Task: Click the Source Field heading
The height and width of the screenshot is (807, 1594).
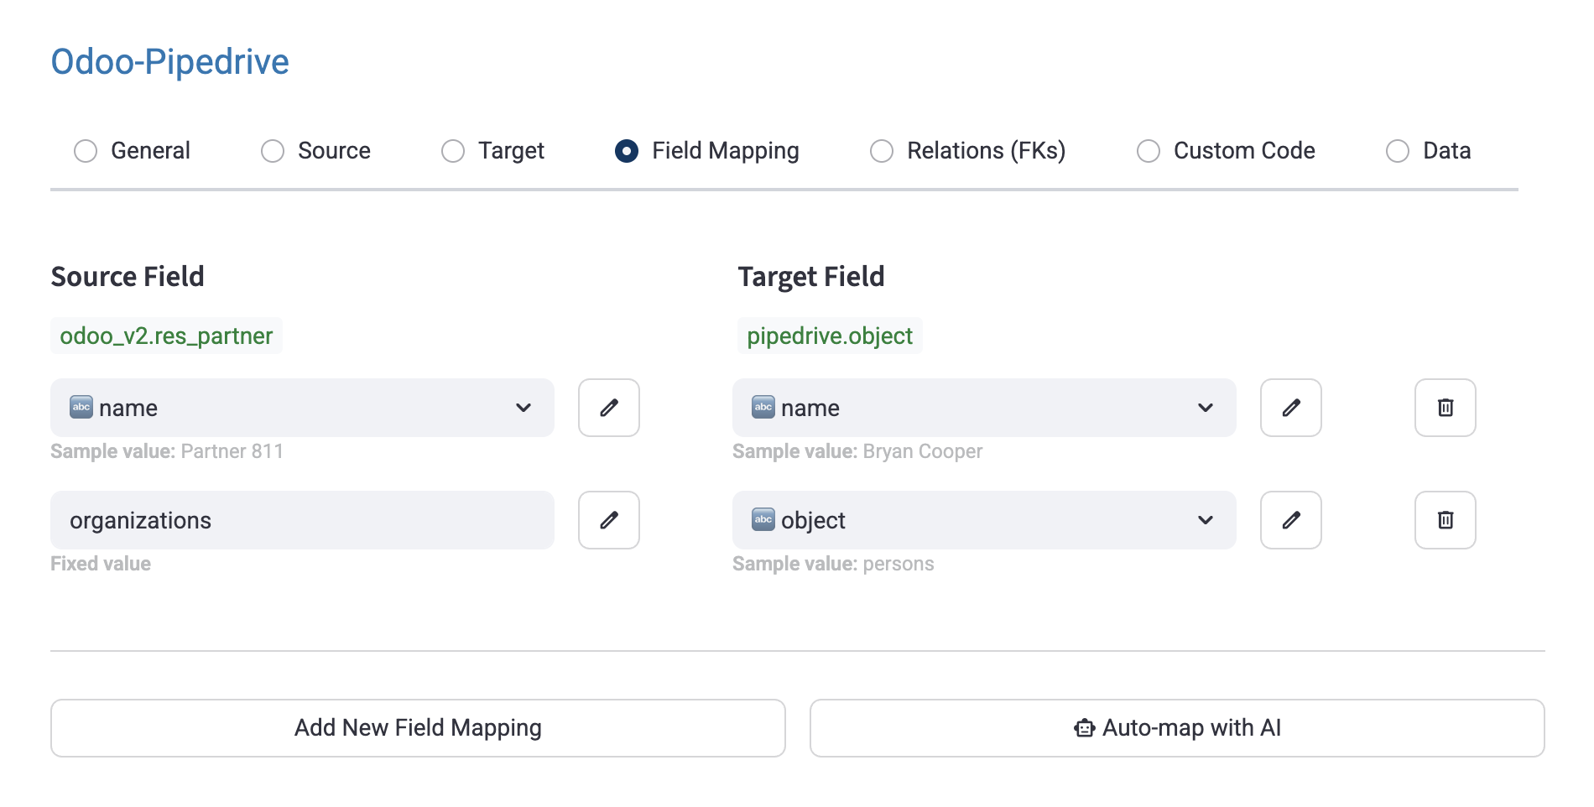Action: click(x=128, y=277)
